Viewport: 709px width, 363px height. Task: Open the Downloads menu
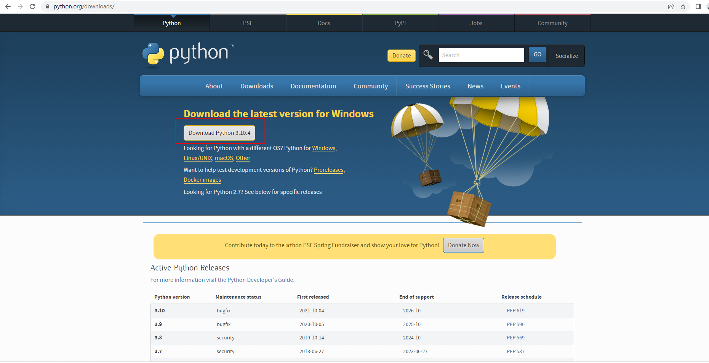click(256, 86)
